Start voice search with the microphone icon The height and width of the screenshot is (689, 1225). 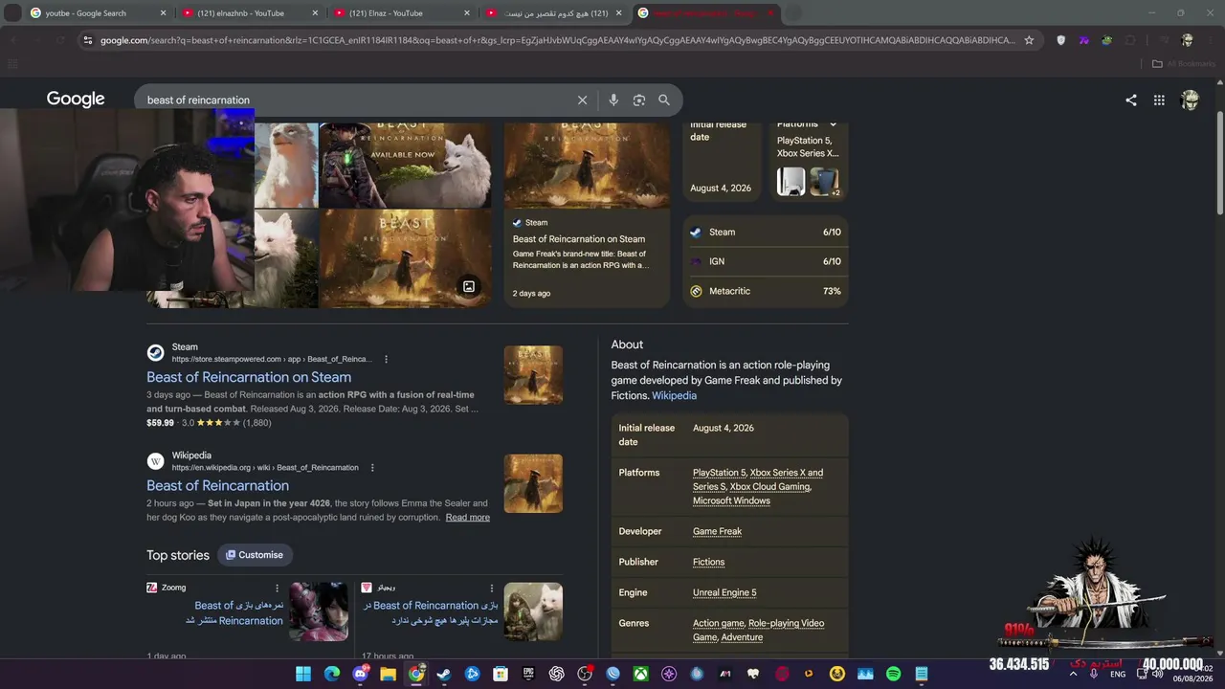pyautogui.click(x=613, y=100)
